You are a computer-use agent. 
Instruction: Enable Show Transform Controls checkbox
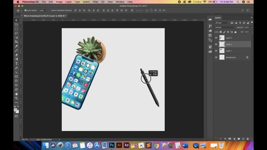click(x=50, y=10)
